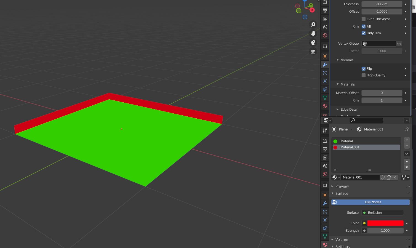This screenshot has height=248, width=416.
Task: Invert vertex group with arrows icon
Action: [399, 44]
